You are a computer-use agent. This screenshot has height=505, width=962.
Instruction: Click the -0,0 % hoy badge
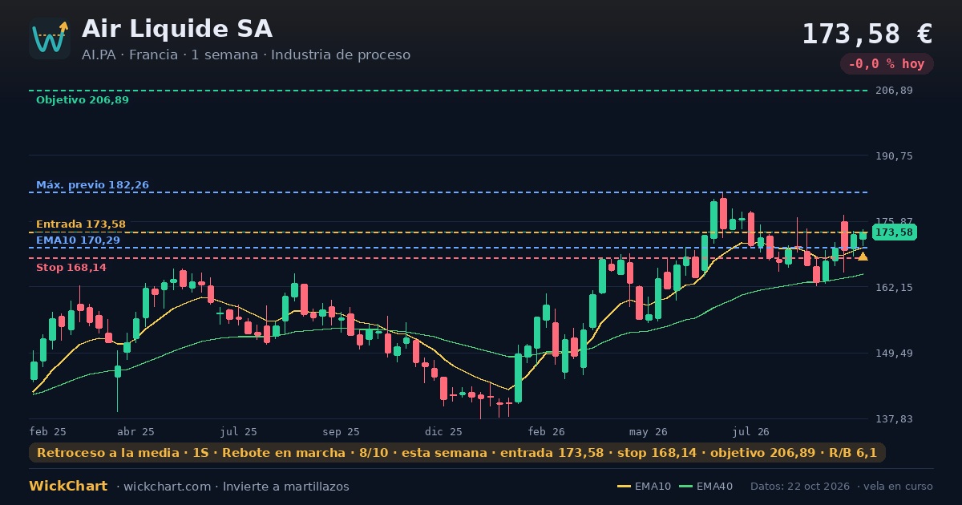(x=887, y=64)
